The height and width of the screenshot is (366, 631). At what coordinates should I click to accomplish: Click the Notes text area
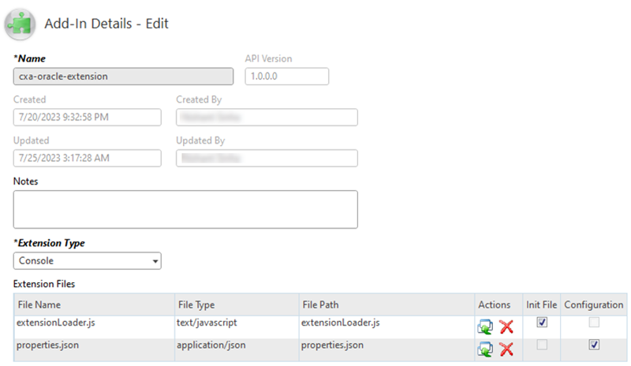pos(185,209)
